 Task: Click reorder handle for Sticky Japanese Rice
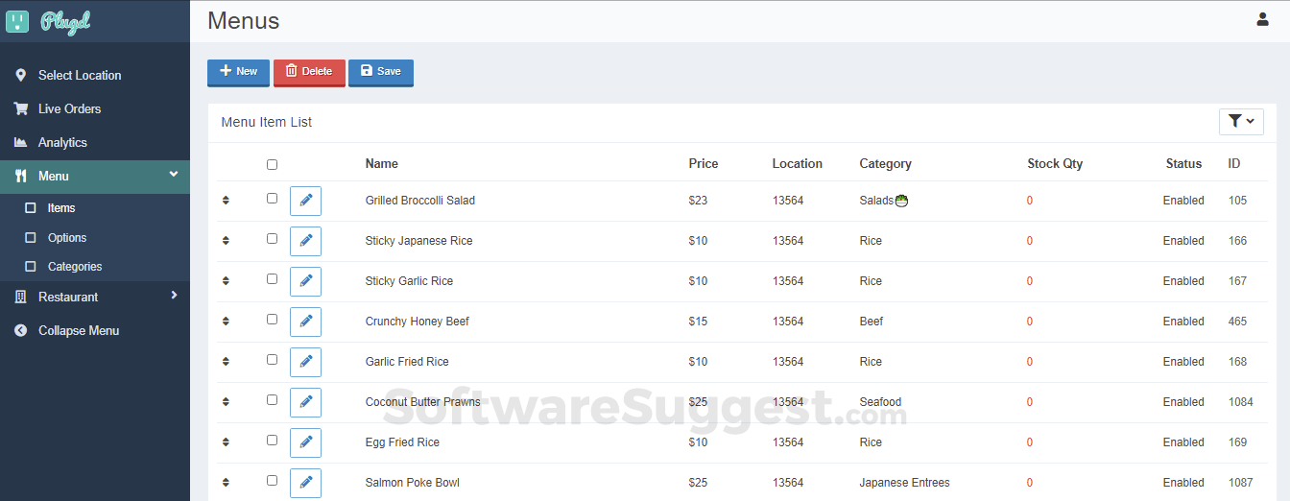point(226,241)
